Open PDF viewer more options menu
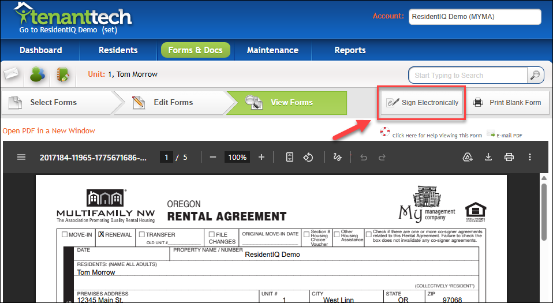 (x=530, y=157)
